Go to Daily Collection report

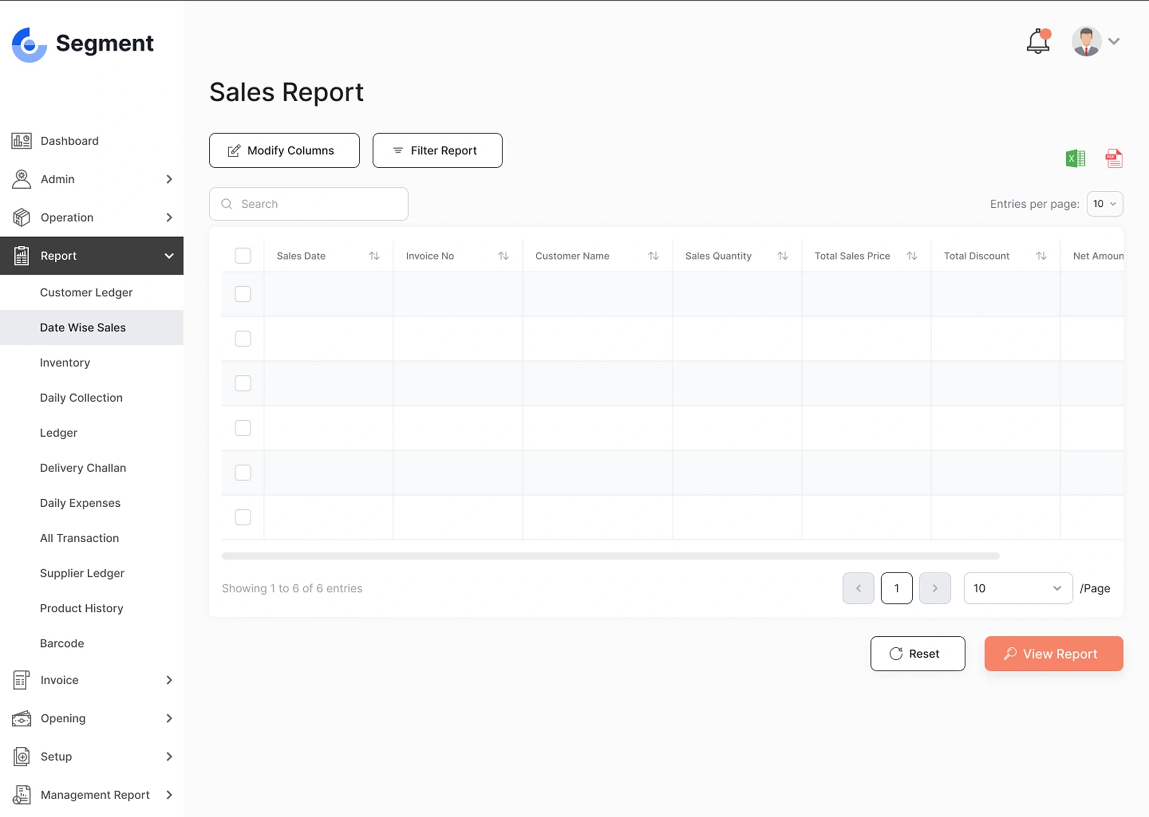[81, 397]
